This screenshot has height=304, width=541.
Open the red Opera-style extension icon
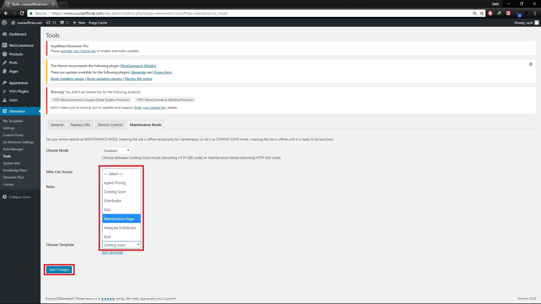coord(490,13)
